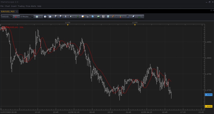
Task: Close the EUR/USD, M15 tab
Action: (x=17, y=12)
